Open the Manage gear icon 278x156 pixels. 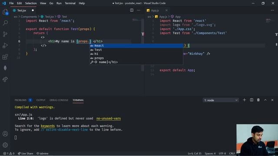5,145
